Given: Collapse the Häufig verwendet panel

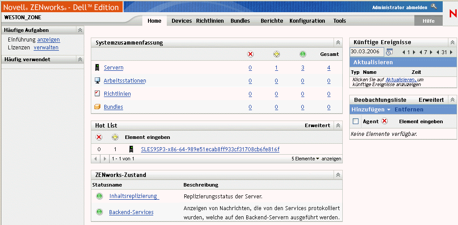Looking at the screenshot, I should tap(80, 59).
